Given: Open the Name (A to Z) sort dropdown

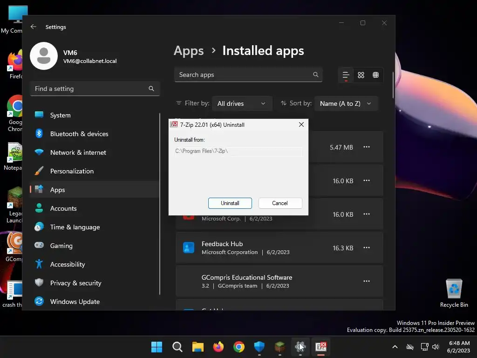Looking at the screenshot, I should (346, 103).
